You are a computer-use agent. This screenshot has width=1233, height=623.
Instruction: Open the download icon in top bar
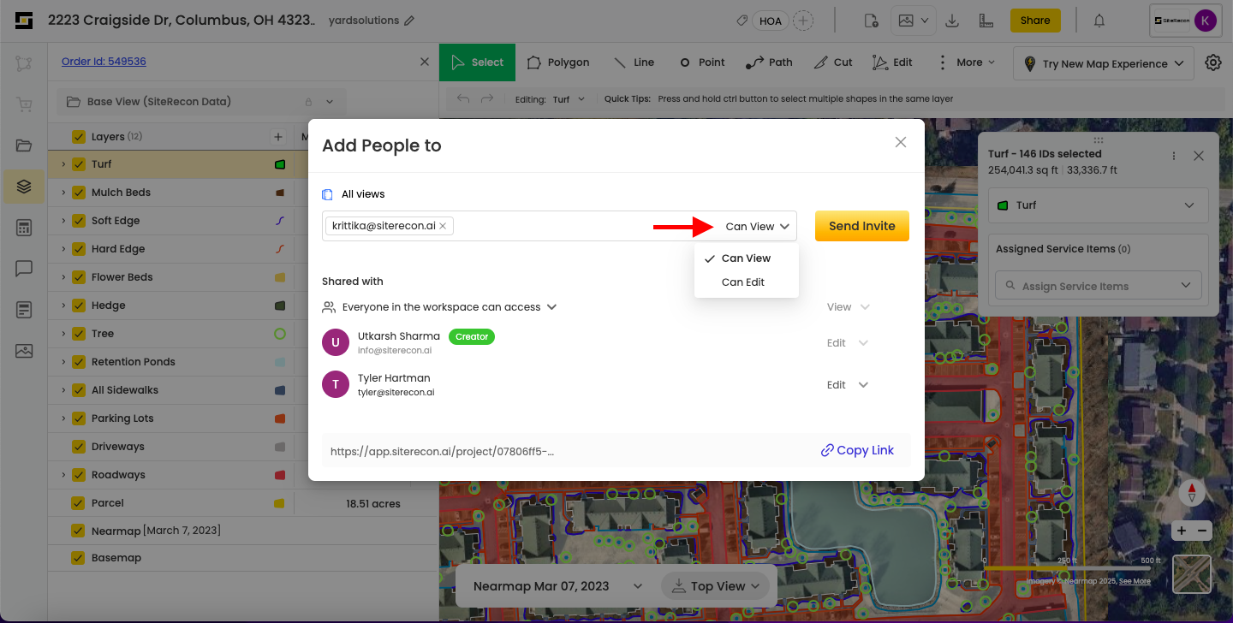coord(952,21)
